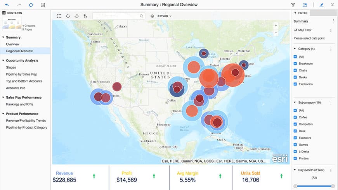The height and width of the screenshot is (190, 338).
Task: Collapse the Category (4) filter section
Action: click(295, 49)
